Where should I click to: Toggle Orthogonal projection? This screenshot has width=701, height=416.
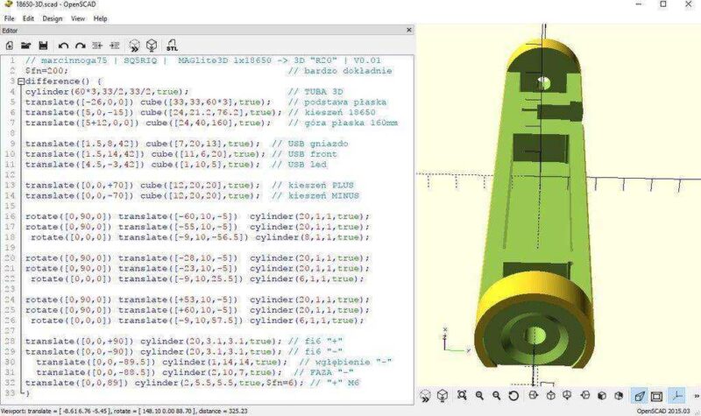pyautogui.click(x=656, y=396)
